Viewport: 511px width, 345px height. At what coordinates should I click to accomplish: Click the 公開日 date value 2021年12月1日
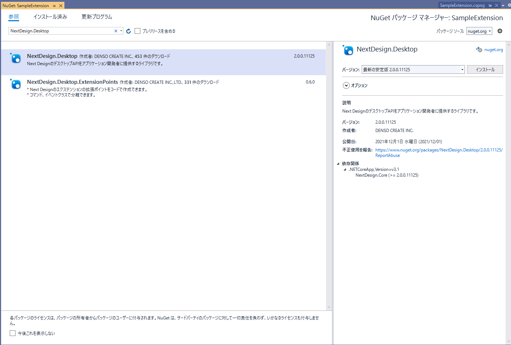409,142
